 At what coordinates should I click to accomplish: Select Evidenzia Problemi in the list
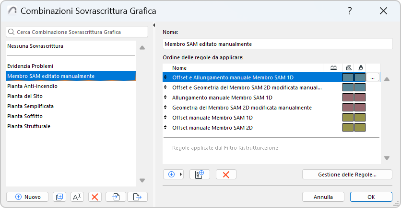pos(30,66)
